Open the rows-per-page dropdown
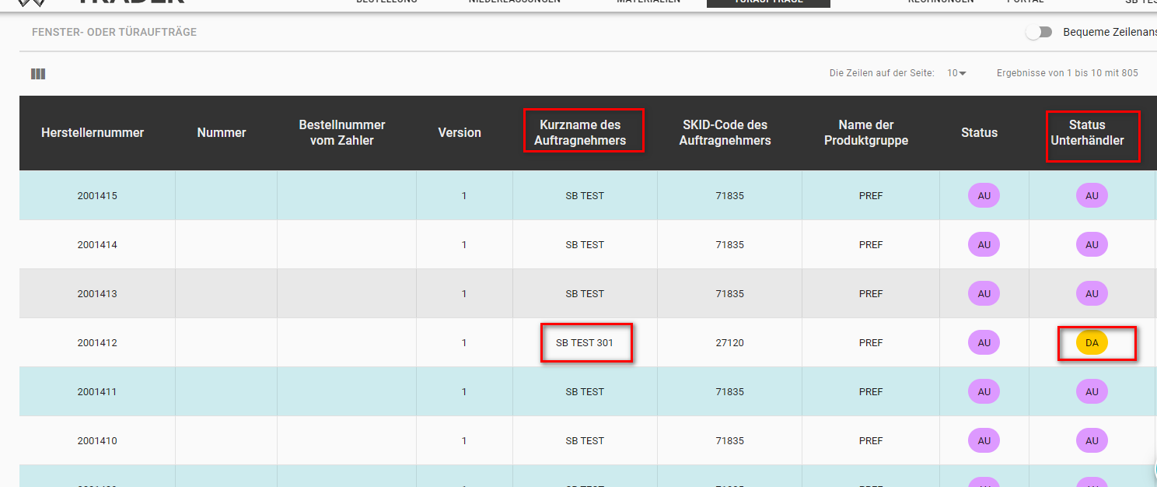The height and width of the screenshot is (487, 1157). click(956, 73)
